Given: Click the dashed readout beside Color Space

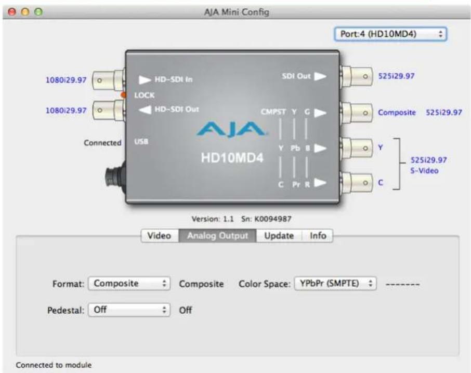Looking at the screenshot, I should coord(402,284).
